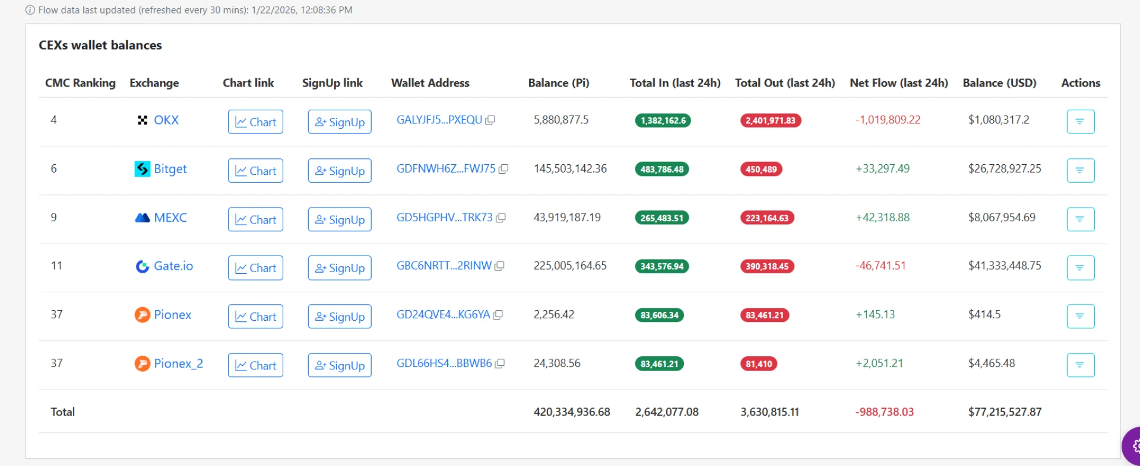Copy the Pionex wallet address icon
The image size is (1140, 466).
click(x=498, y=315)
